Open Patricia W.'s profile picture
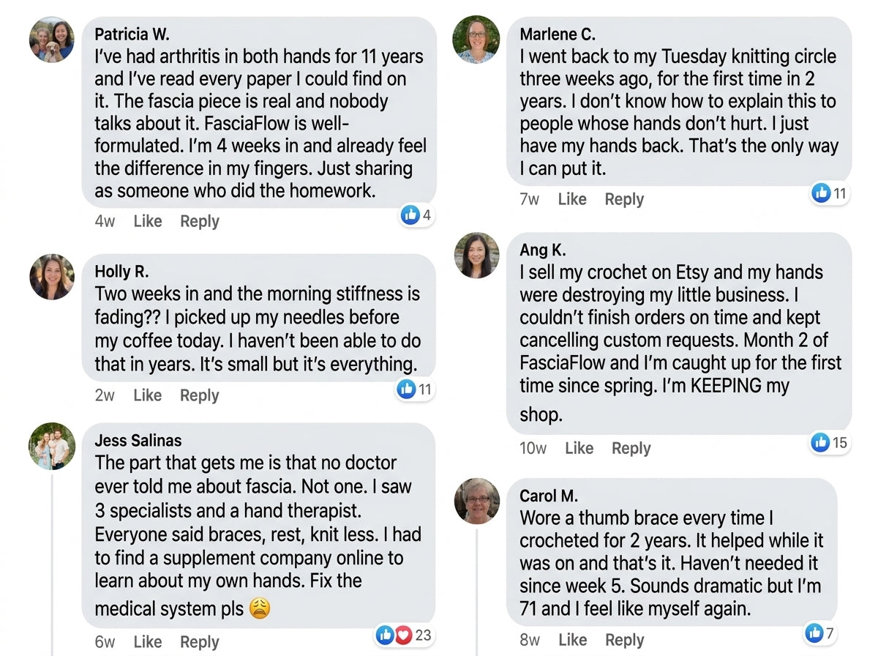This screenshot has height=656, width=878. point(52,40)
